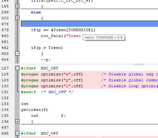Click the pragma optimize("e",off) line

click(52, 74)
